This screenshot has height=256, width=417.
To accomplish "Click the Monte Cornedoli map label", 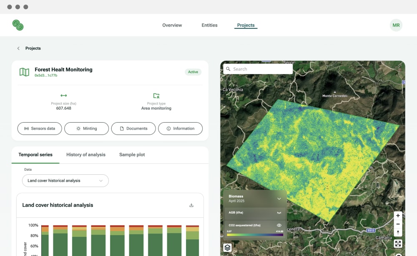I will (335, 96).
